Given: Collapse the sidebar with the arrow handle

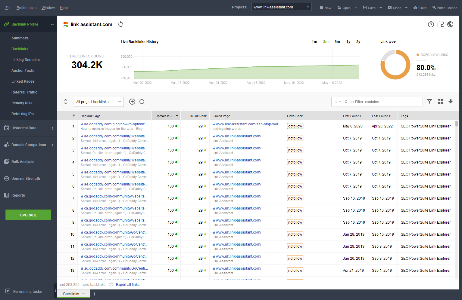Looking at the screenshot, I should tap(55, 291).
